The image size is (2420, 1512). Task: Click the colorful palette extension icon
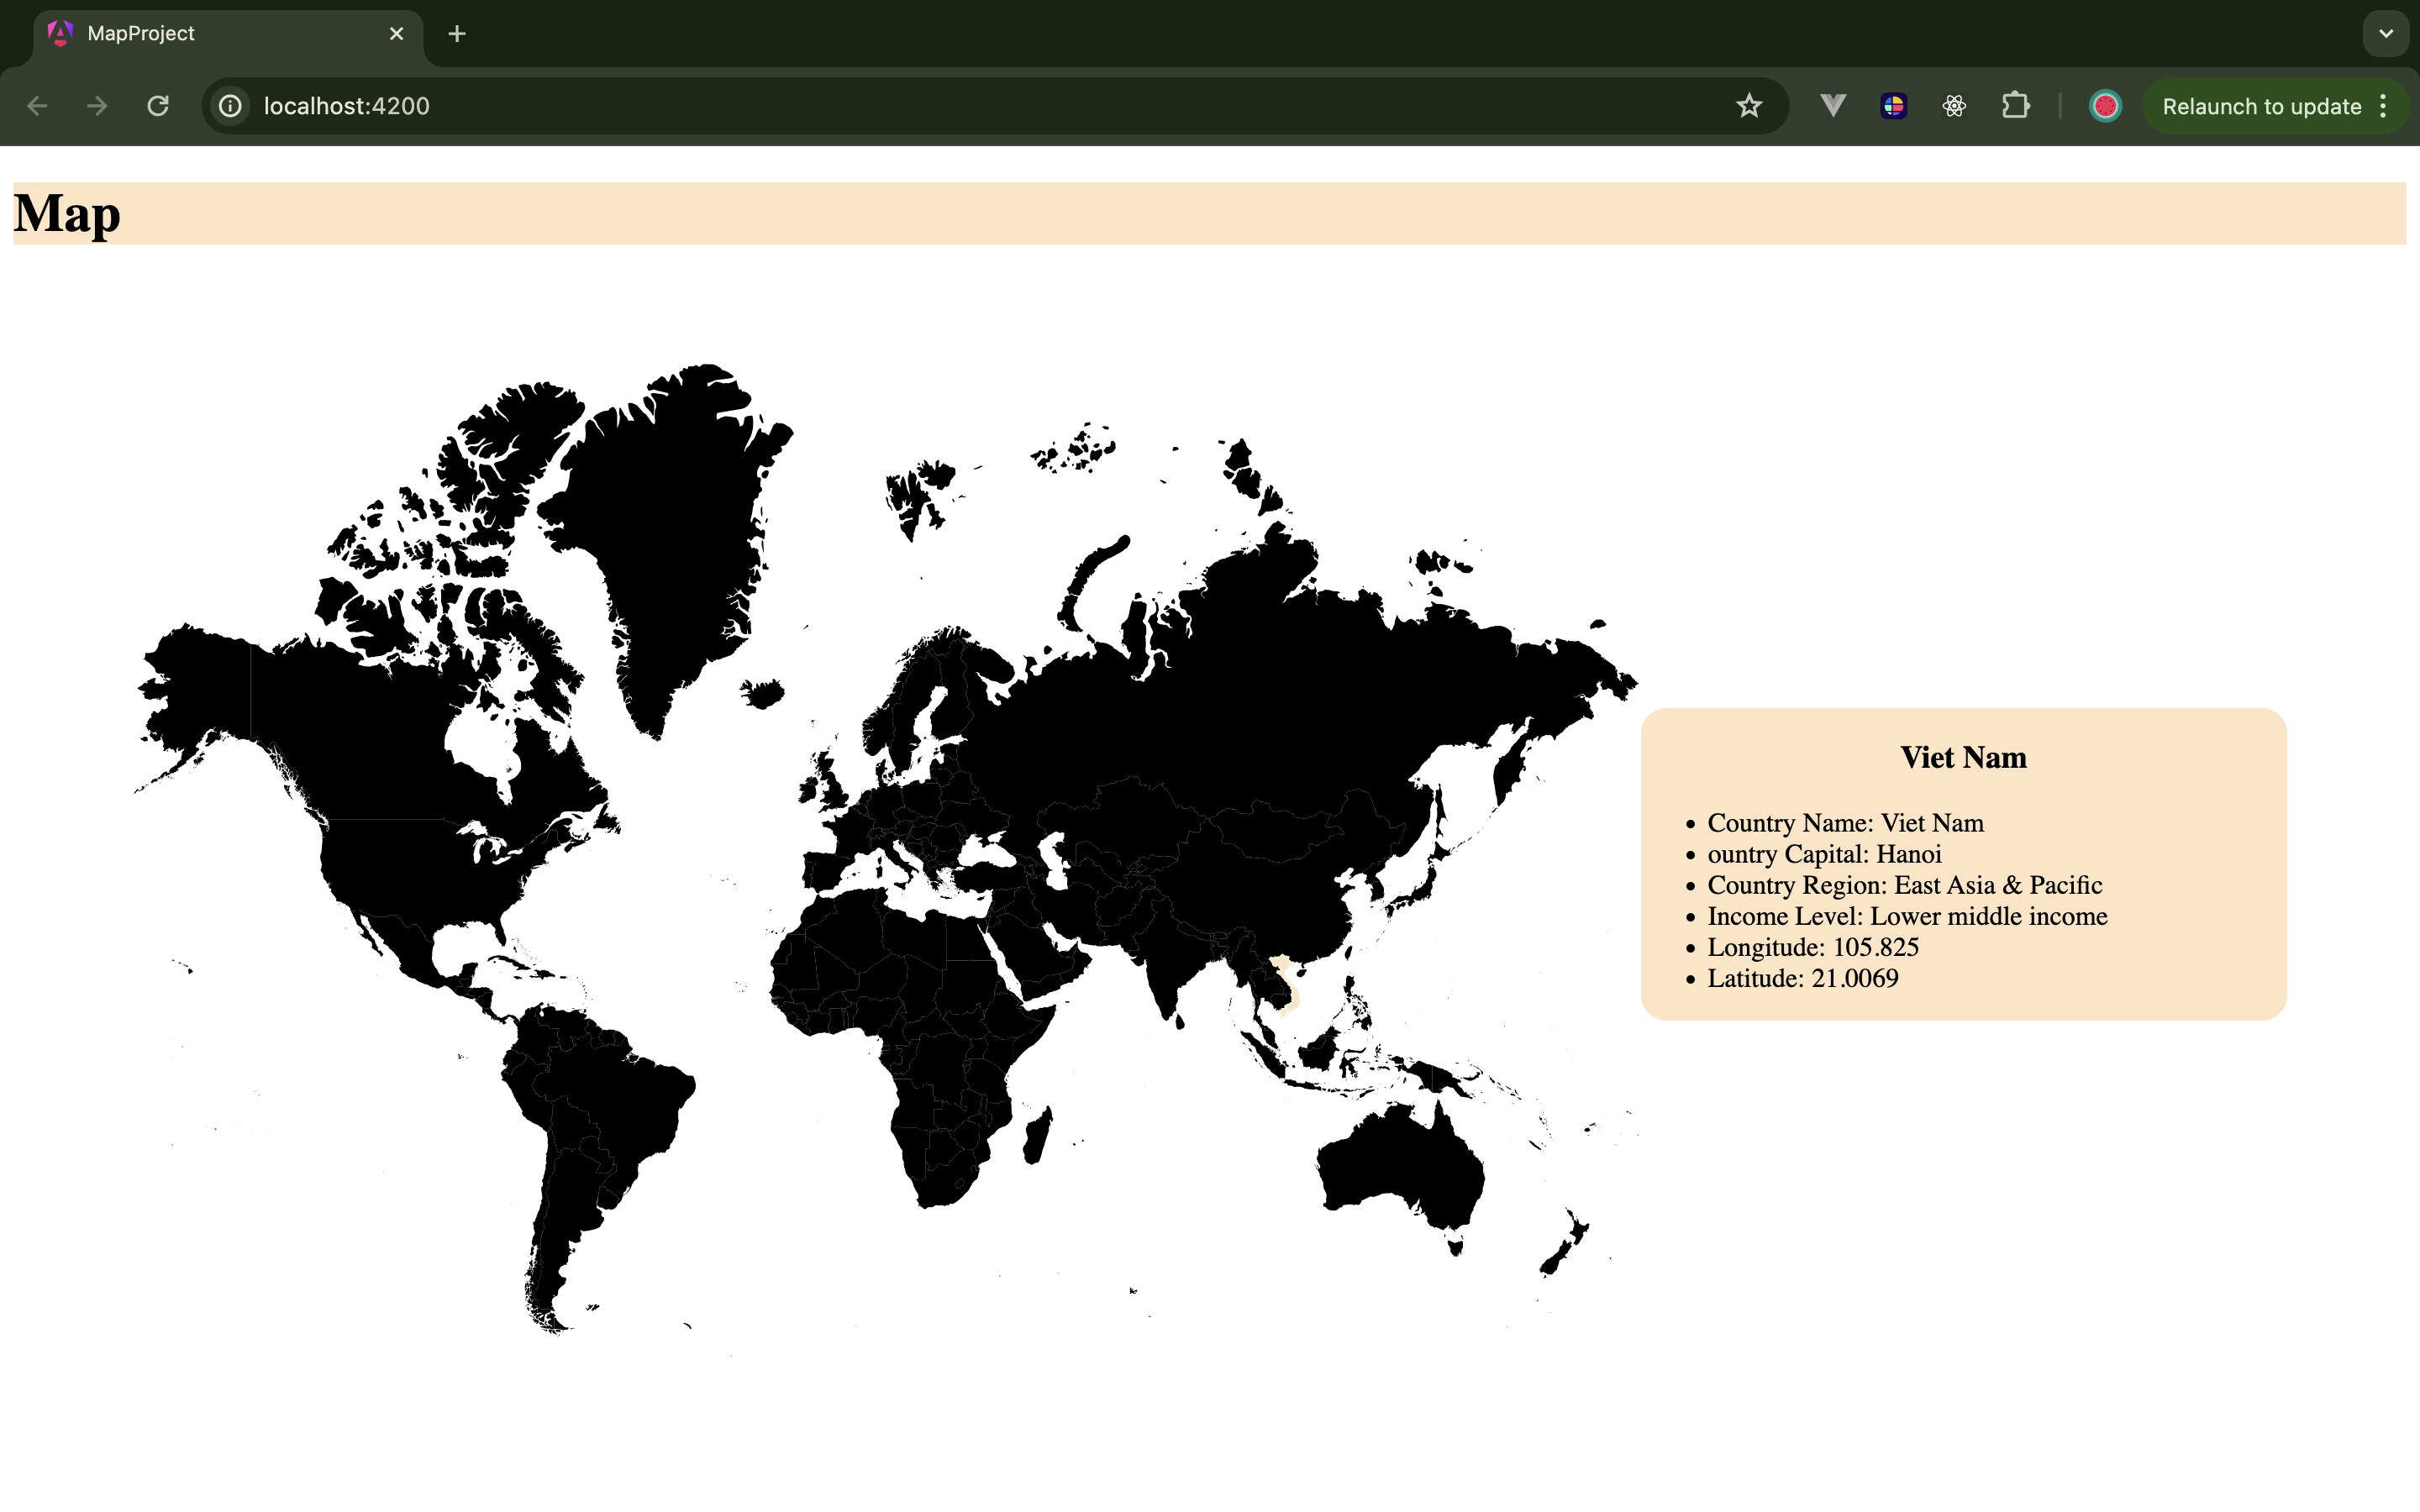pos(1894,106)
